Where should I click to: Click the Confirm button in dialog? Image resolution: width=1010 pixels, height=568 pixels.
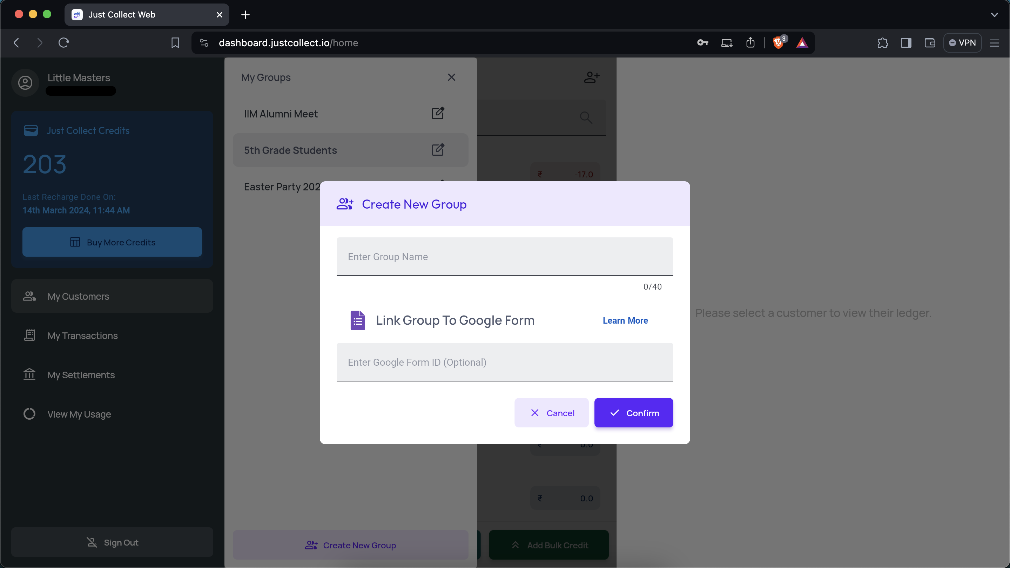click(x=633, y=412)
